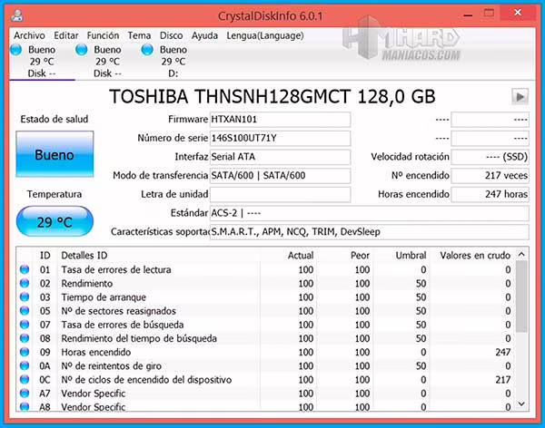
Task: Click the Velocidad rotación (SSD) field
Action: point(490,157)
